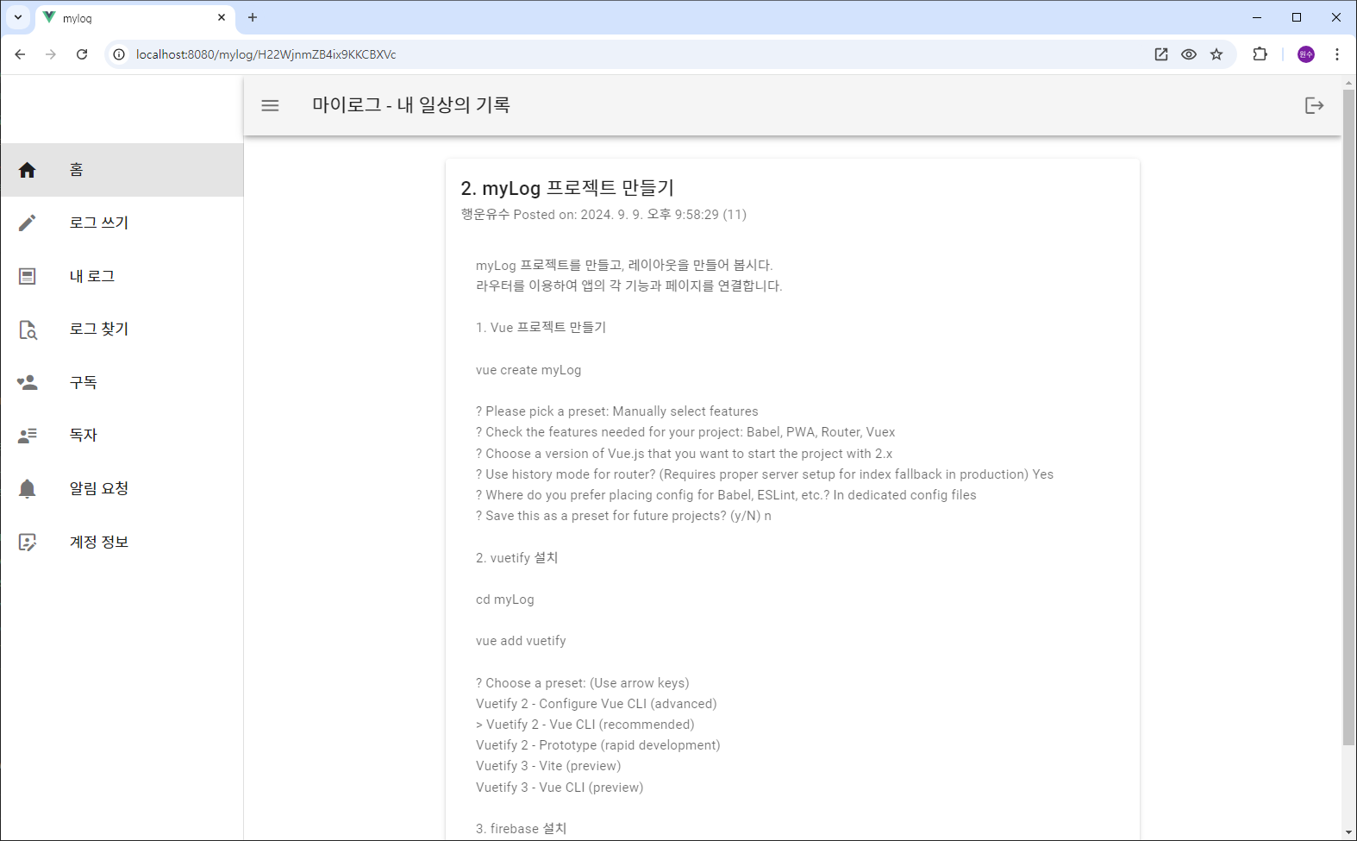The image size is (1357, 841).
Task: Click the home icon in sidebar
Action: pos(28,170)
